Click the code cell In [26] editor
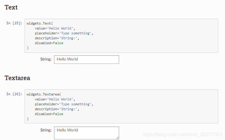Image resolution: width=225 pixels, height=140 pixels. (121, 107)
